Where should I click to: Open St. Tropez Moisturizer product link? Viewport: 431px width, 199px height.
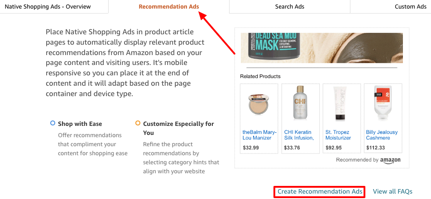coord(338,135)
